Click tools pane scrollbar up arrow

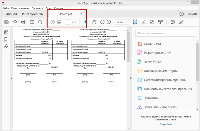pyautogui.click(x=197, y=41)
